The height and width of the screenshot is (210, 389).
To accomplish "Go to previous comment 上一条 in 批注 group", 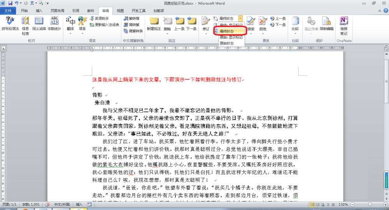I will coord(179,24).
